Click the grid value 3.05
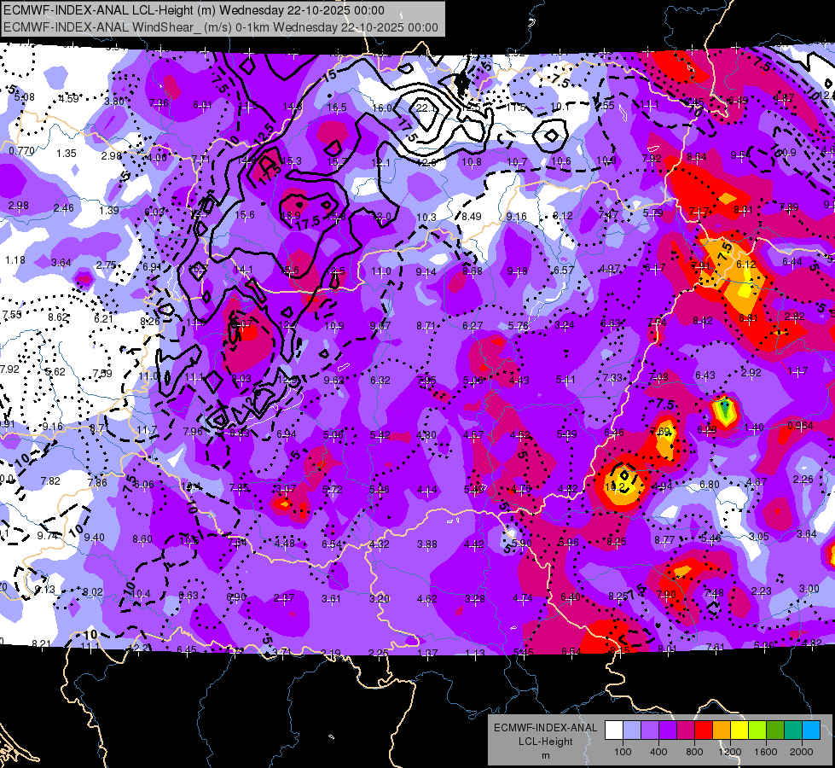The height and width of the screenshot is (768, 835). pyautogui.click(x=759, y=537)
